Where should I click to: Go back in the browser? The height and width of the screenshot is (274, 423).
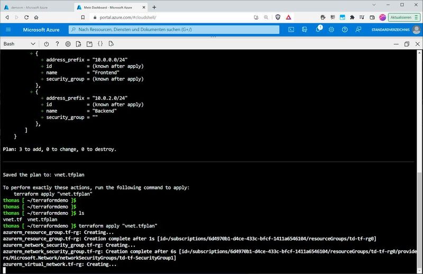point(7,17)
